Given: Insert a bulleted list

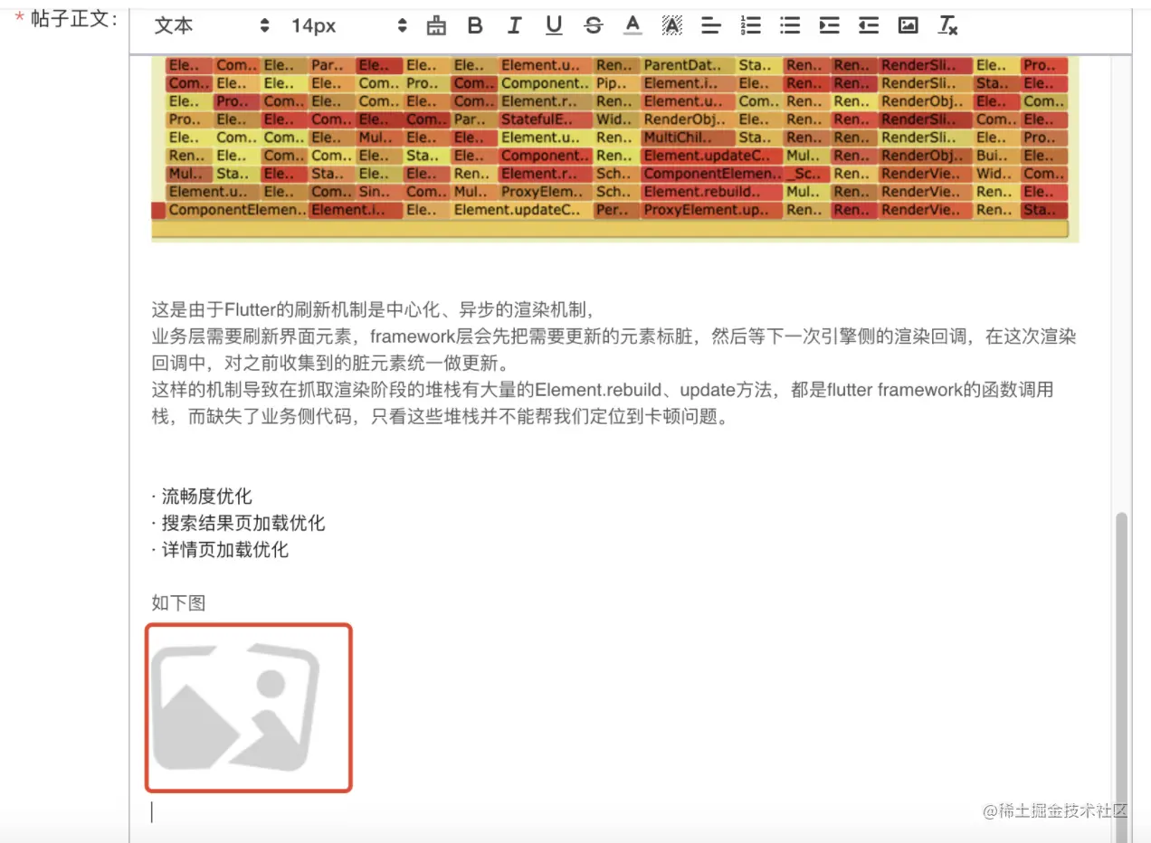Looking at the screenshot, I should click(x=790, y=26).
